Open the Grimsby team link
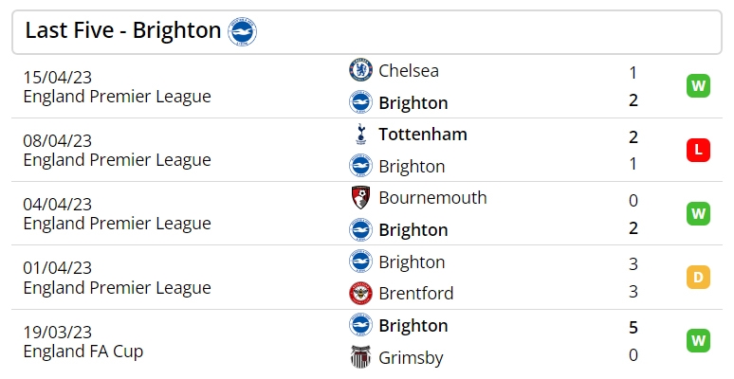 [x=411, y=357]
